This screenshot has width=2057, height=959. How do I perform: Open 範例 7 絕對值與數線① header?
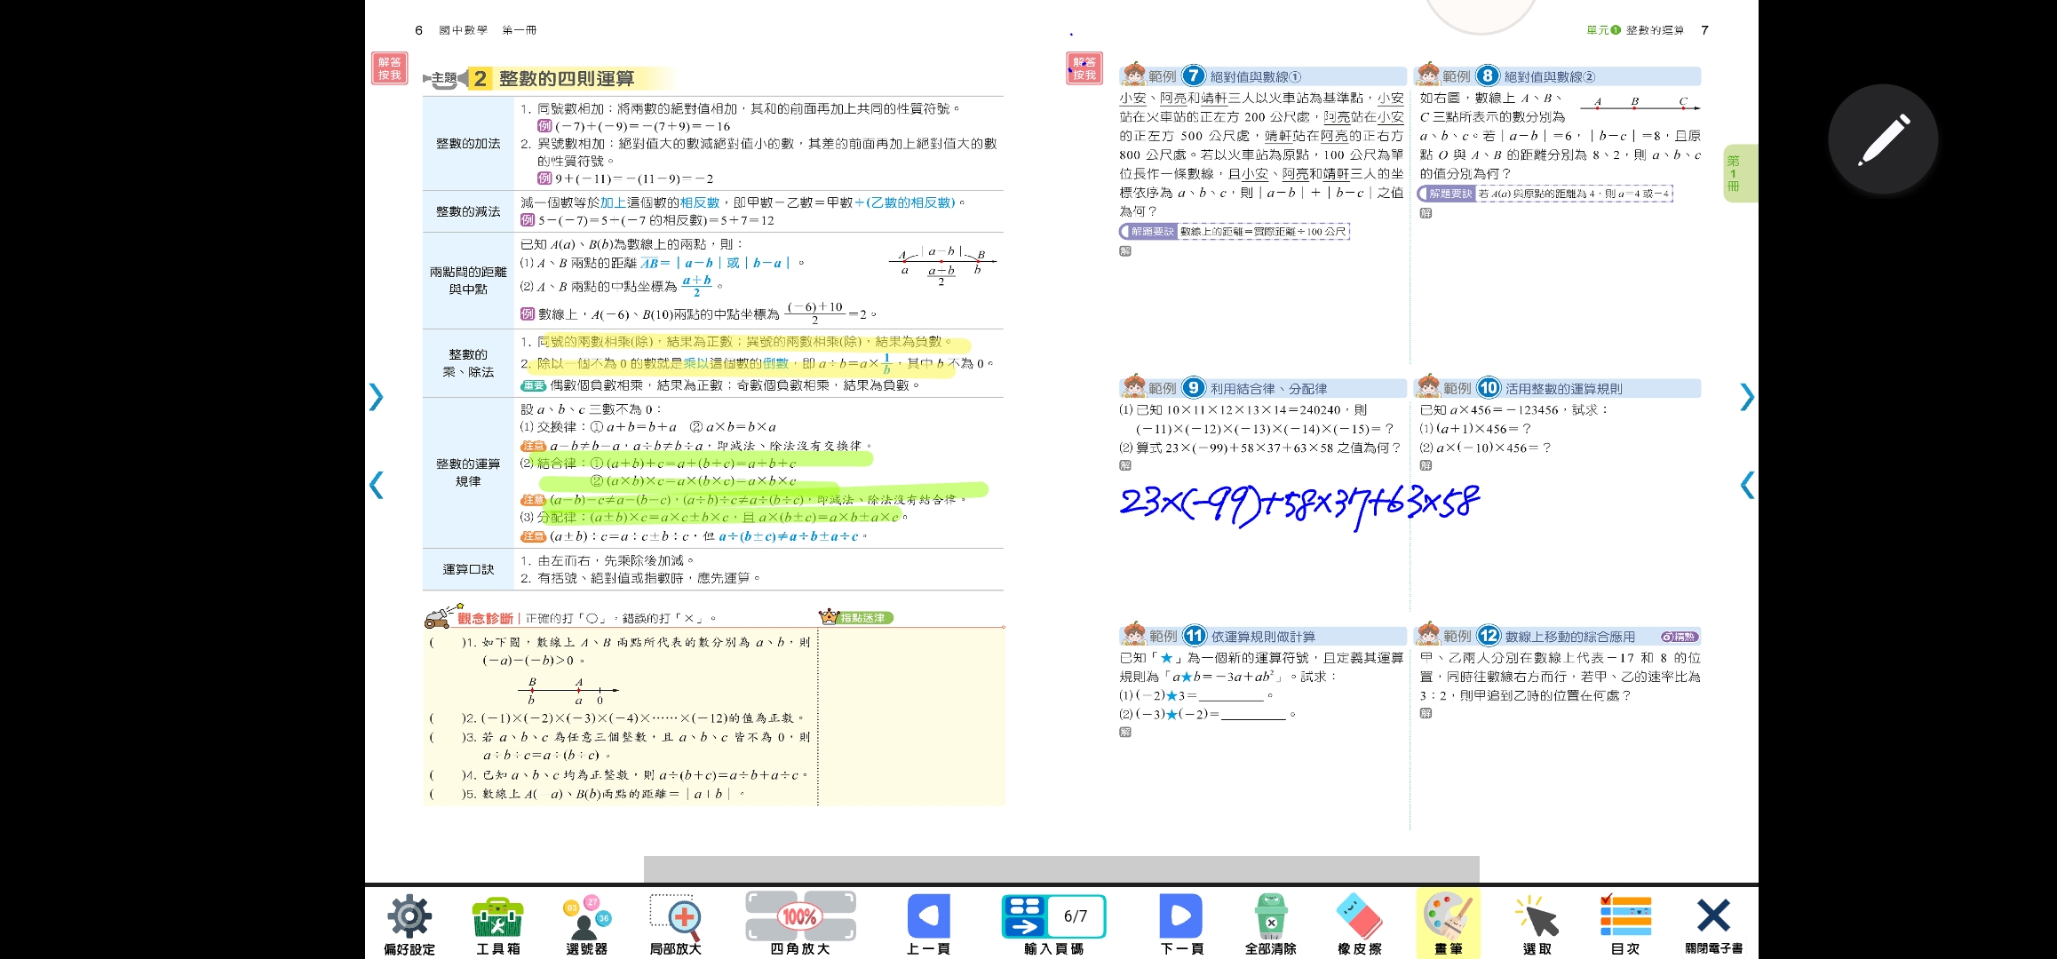(x=1263, y=76)
